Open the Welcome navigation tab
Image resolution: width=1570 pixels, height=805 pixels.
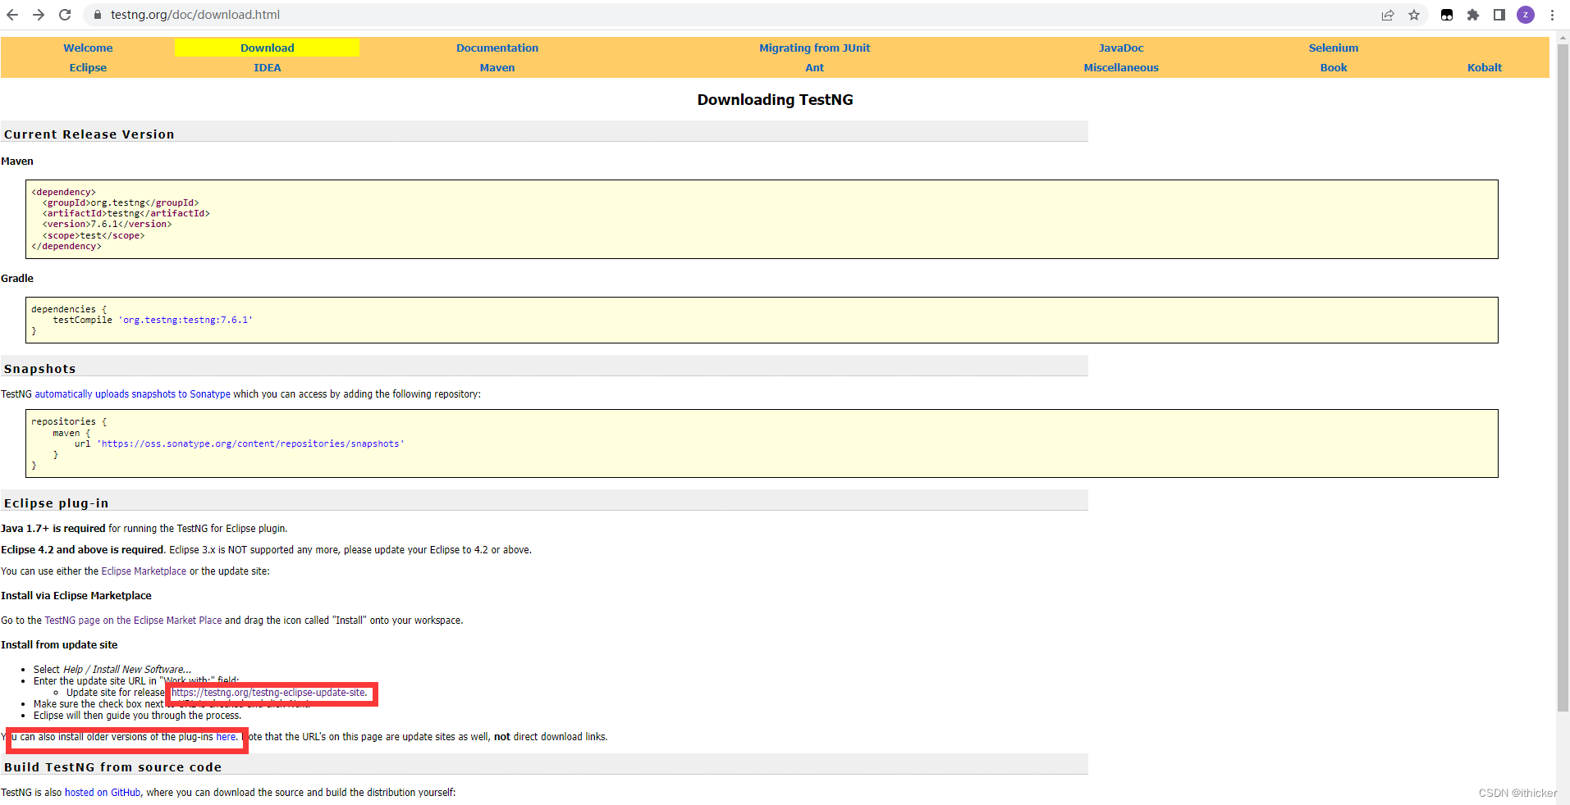pyautogui.click(x=88, y=48)
